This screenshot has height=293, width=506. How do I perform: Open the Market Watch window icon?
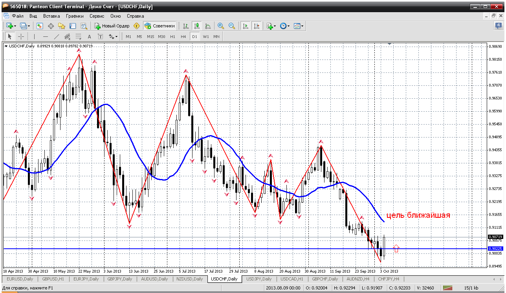[40, 26]
